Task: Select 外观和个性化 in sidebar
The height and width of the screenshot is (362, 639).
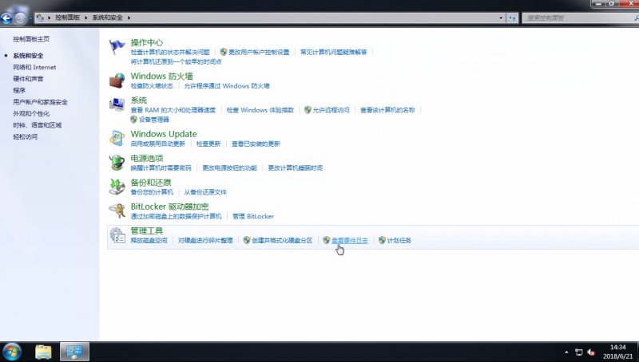Action: pyautogui.click(x=31, y=113)
